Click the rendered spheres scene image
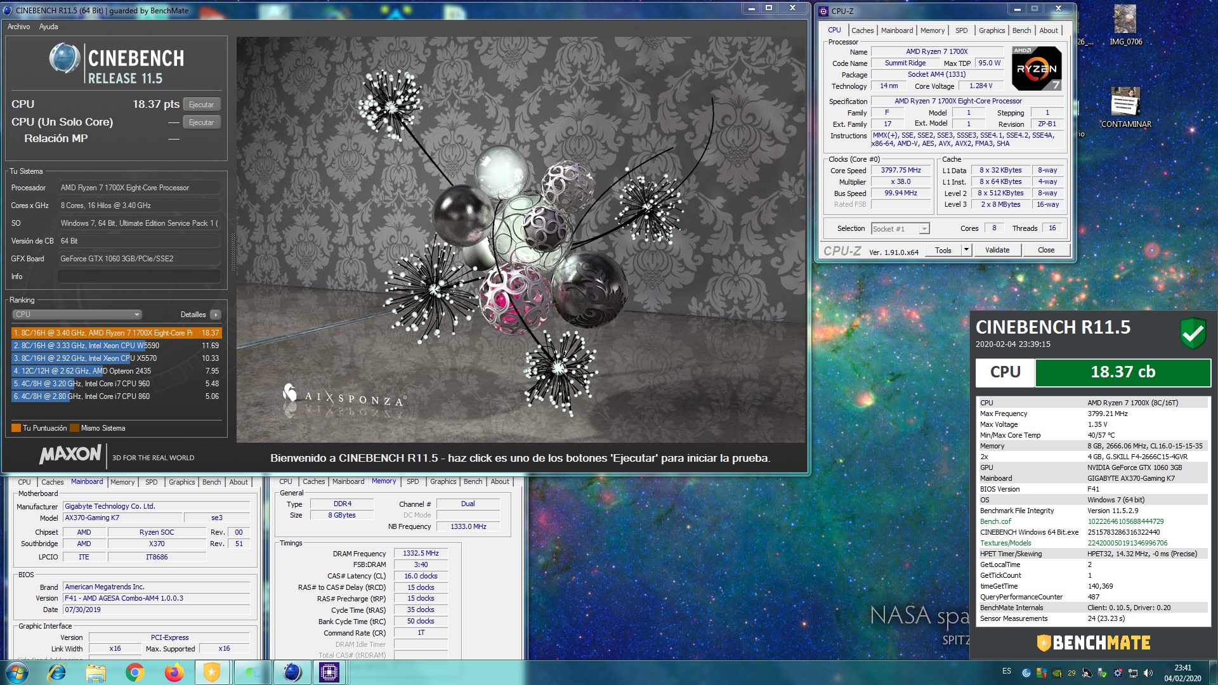The image size is (1218, 685). tap(521, 240)
